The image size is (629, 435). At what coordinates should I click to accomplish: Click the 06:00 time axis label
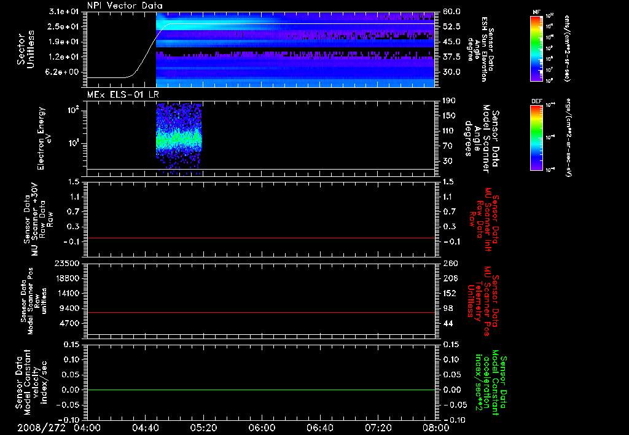[x=262, y=428]
